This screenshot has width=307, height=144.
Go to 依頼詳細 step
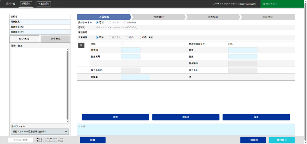point(213,17)
